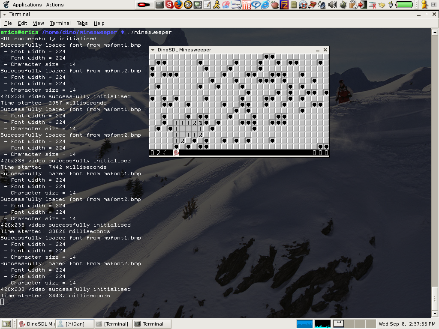Launch FileZilla from the top panel
Viewport: 439px width, 329px height.
(284, 5)
